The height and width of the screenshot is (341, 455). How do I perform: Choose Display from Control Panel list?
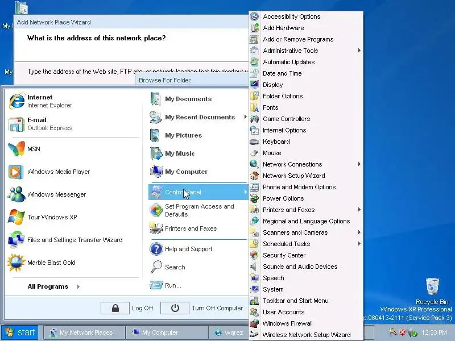[306, 85]
